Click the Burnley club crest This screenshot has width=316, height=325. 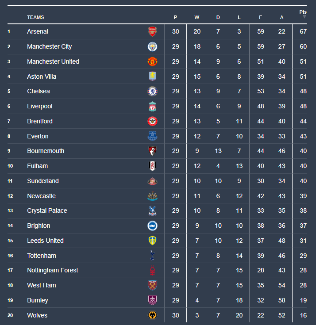pos(152,300)
